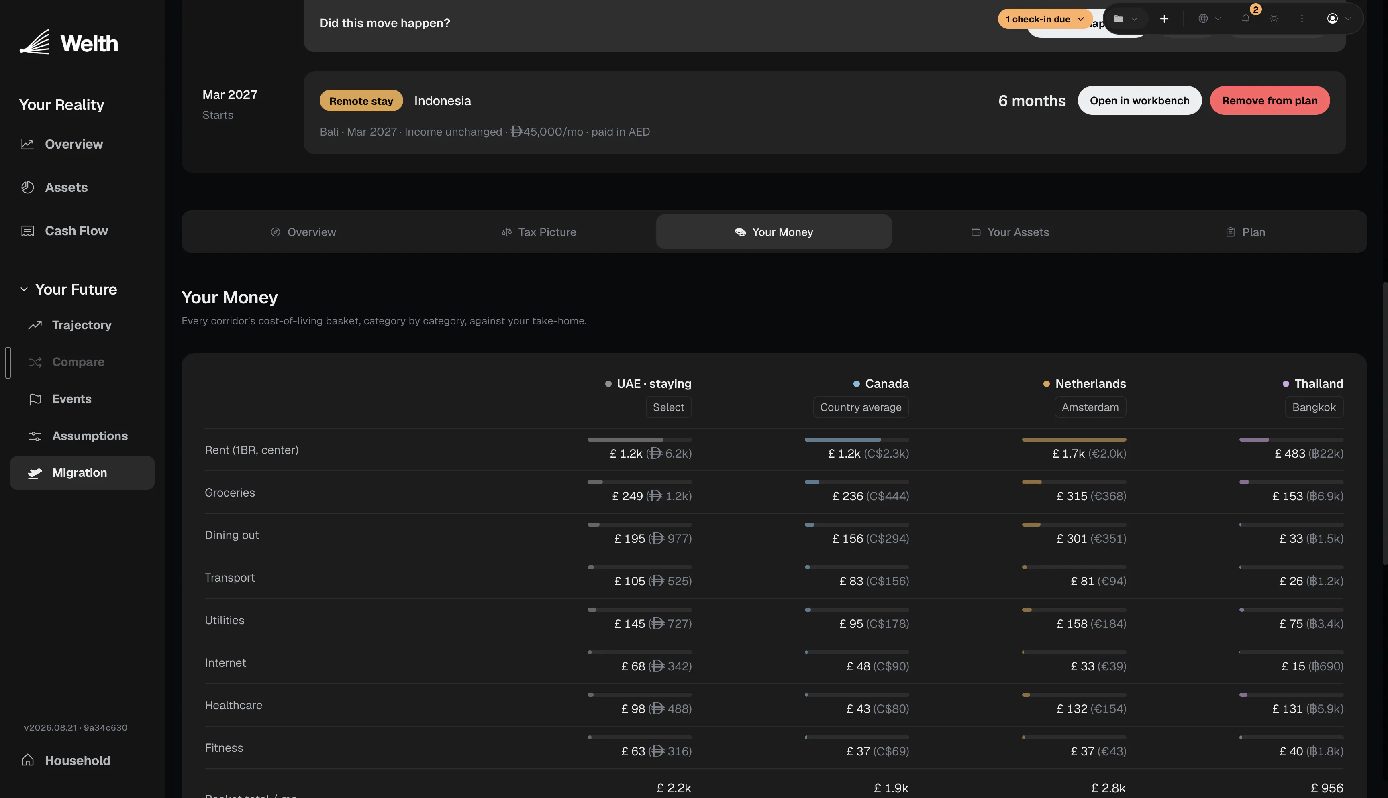Toggle light/dark theme sun icon
Image resolution: width=1388 pixels, height=798 pixels.
pos(1274,18)
